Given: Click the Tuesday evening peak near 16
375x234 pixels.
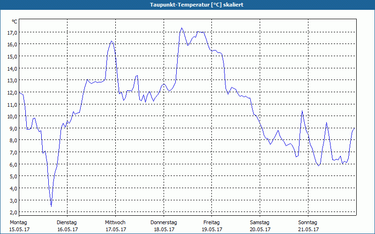Looking at the screenshot, I should 112,42.
